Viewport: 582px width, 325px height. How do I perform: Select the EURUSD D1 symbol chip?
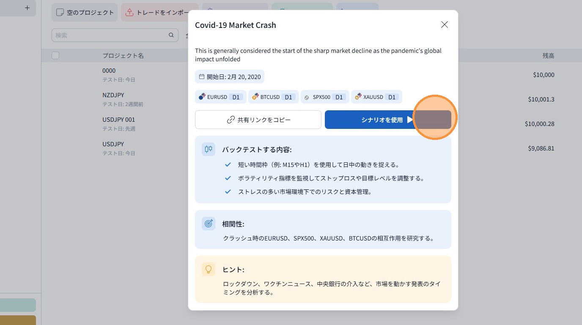[220, 97]
